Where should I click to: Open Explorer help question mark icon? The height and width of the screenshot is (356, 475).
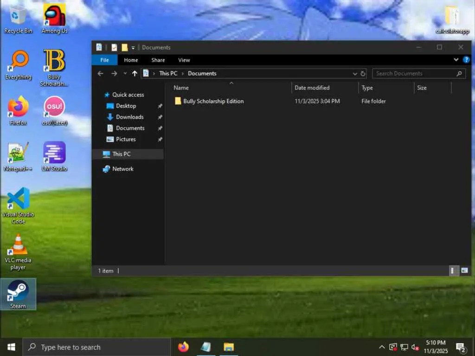[x=466, y=60]
